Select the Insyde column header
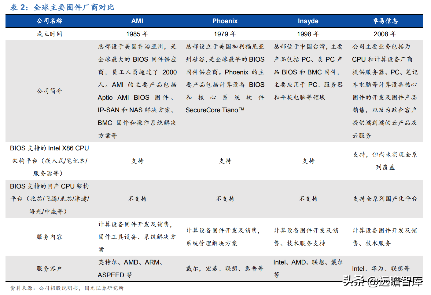The image size is (431, 295). [308, 21]
